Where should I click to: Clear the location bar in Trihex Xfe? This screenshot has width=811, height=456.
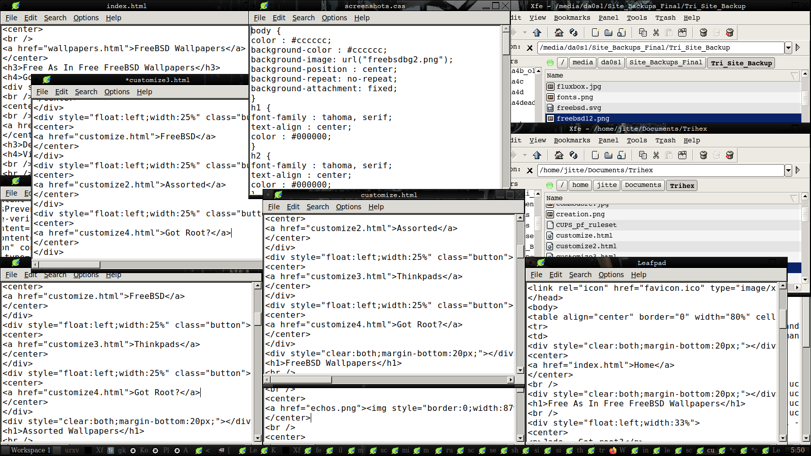pos(530,170)
